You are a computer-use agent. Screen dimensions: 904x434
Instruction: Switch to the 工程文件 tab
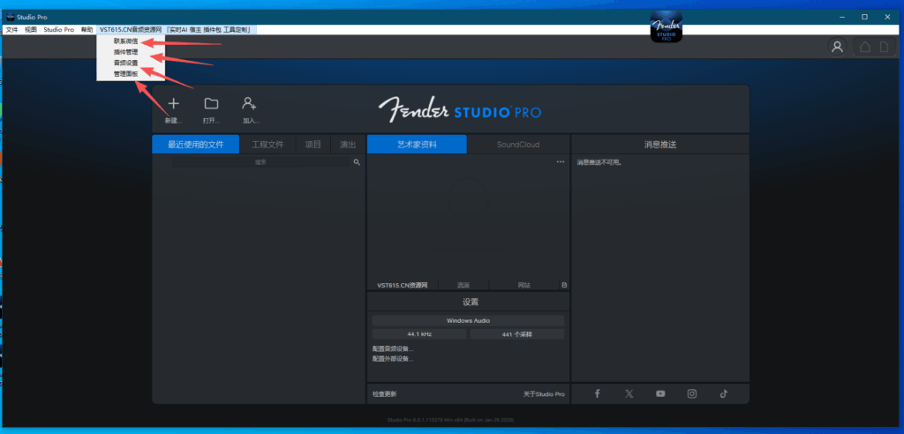(268, 145)
